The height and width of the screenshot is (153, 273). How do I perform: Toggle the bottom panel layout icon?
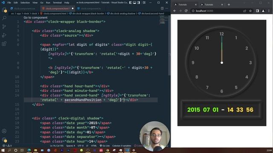[x=135, y=3]
